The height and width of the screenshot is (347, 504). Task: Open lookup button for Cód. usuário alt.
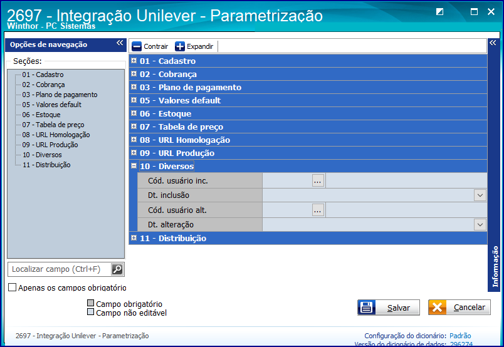click(318, 210)
